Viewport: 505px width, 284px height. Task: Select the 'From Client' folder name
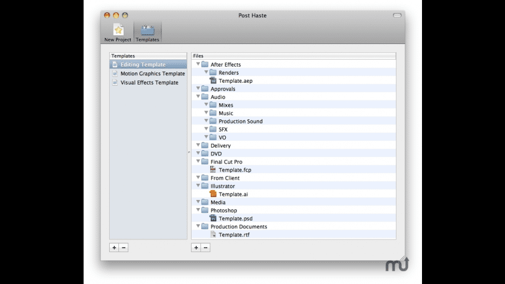(x=225, y=178)
